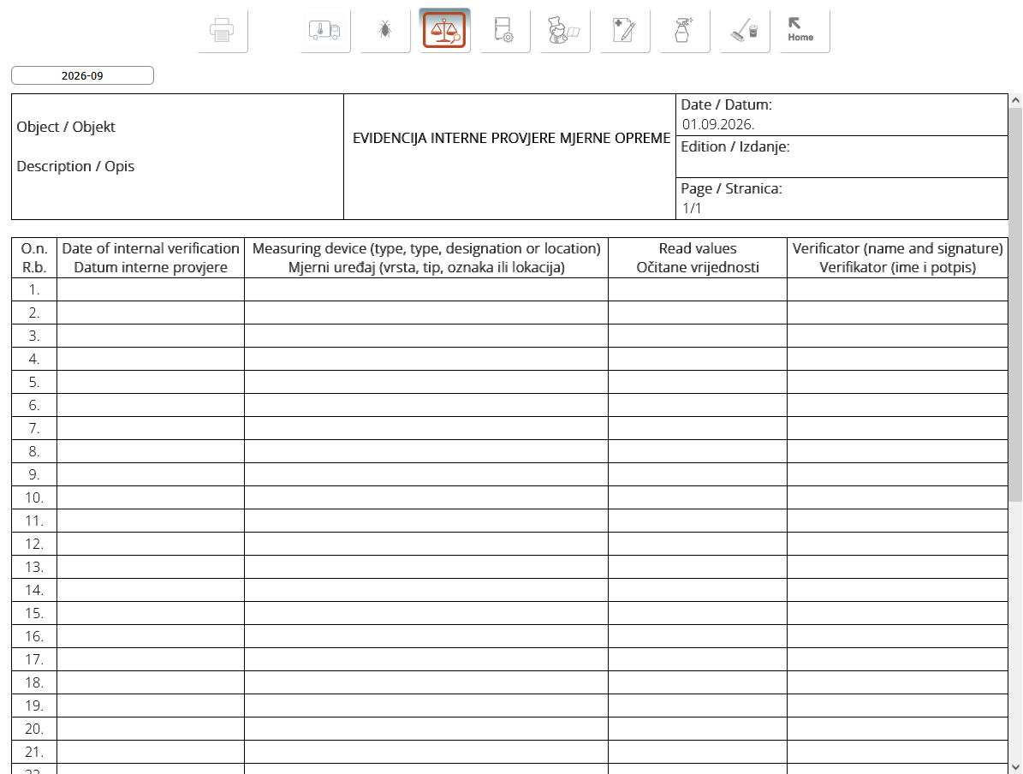The height and width of the screenshot is (774, 1023).
Task: Click the Edition / Izdanje field
Action: [x=842, y=157]
